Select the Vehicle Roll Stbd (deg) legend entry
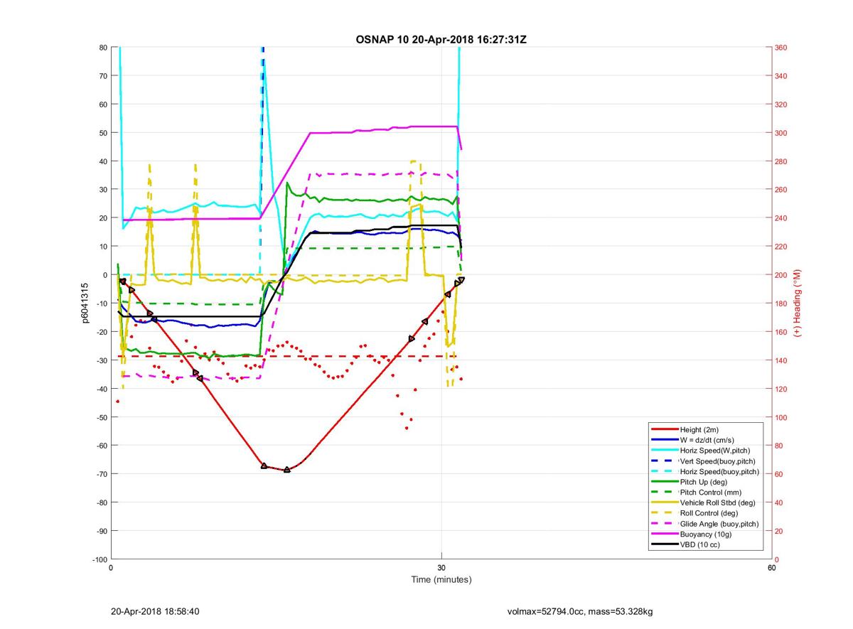This screenshot has height=629, width=853. (x=717, y=502)
